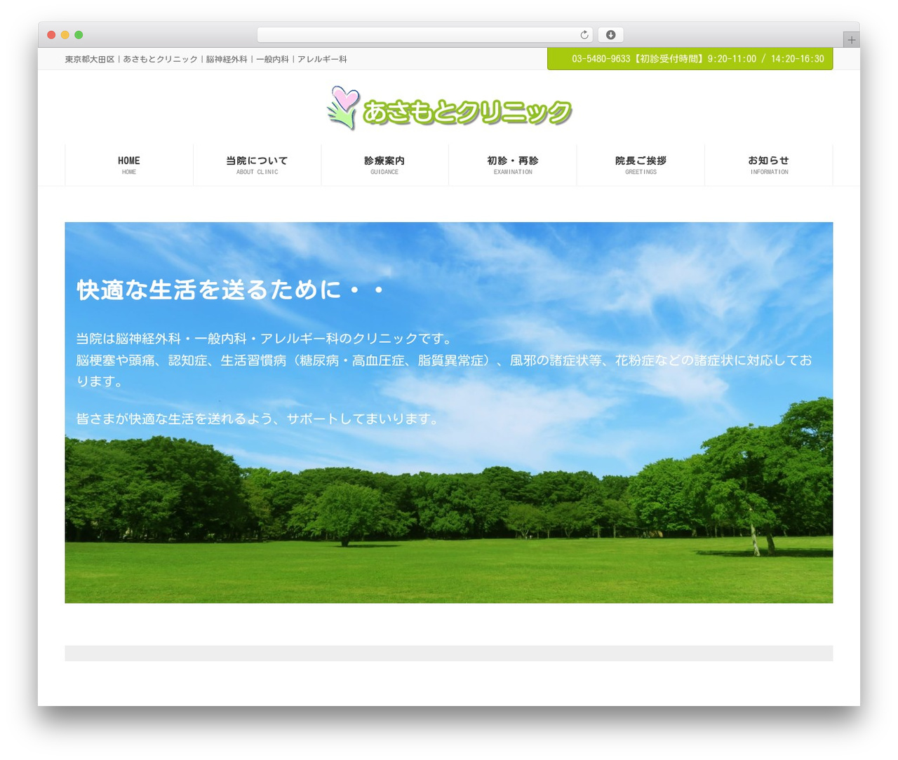Click the 脳梗塞や頭痛 symptoms paragraph
Viewport: 898px width, 760px height.
pos(444,371)
